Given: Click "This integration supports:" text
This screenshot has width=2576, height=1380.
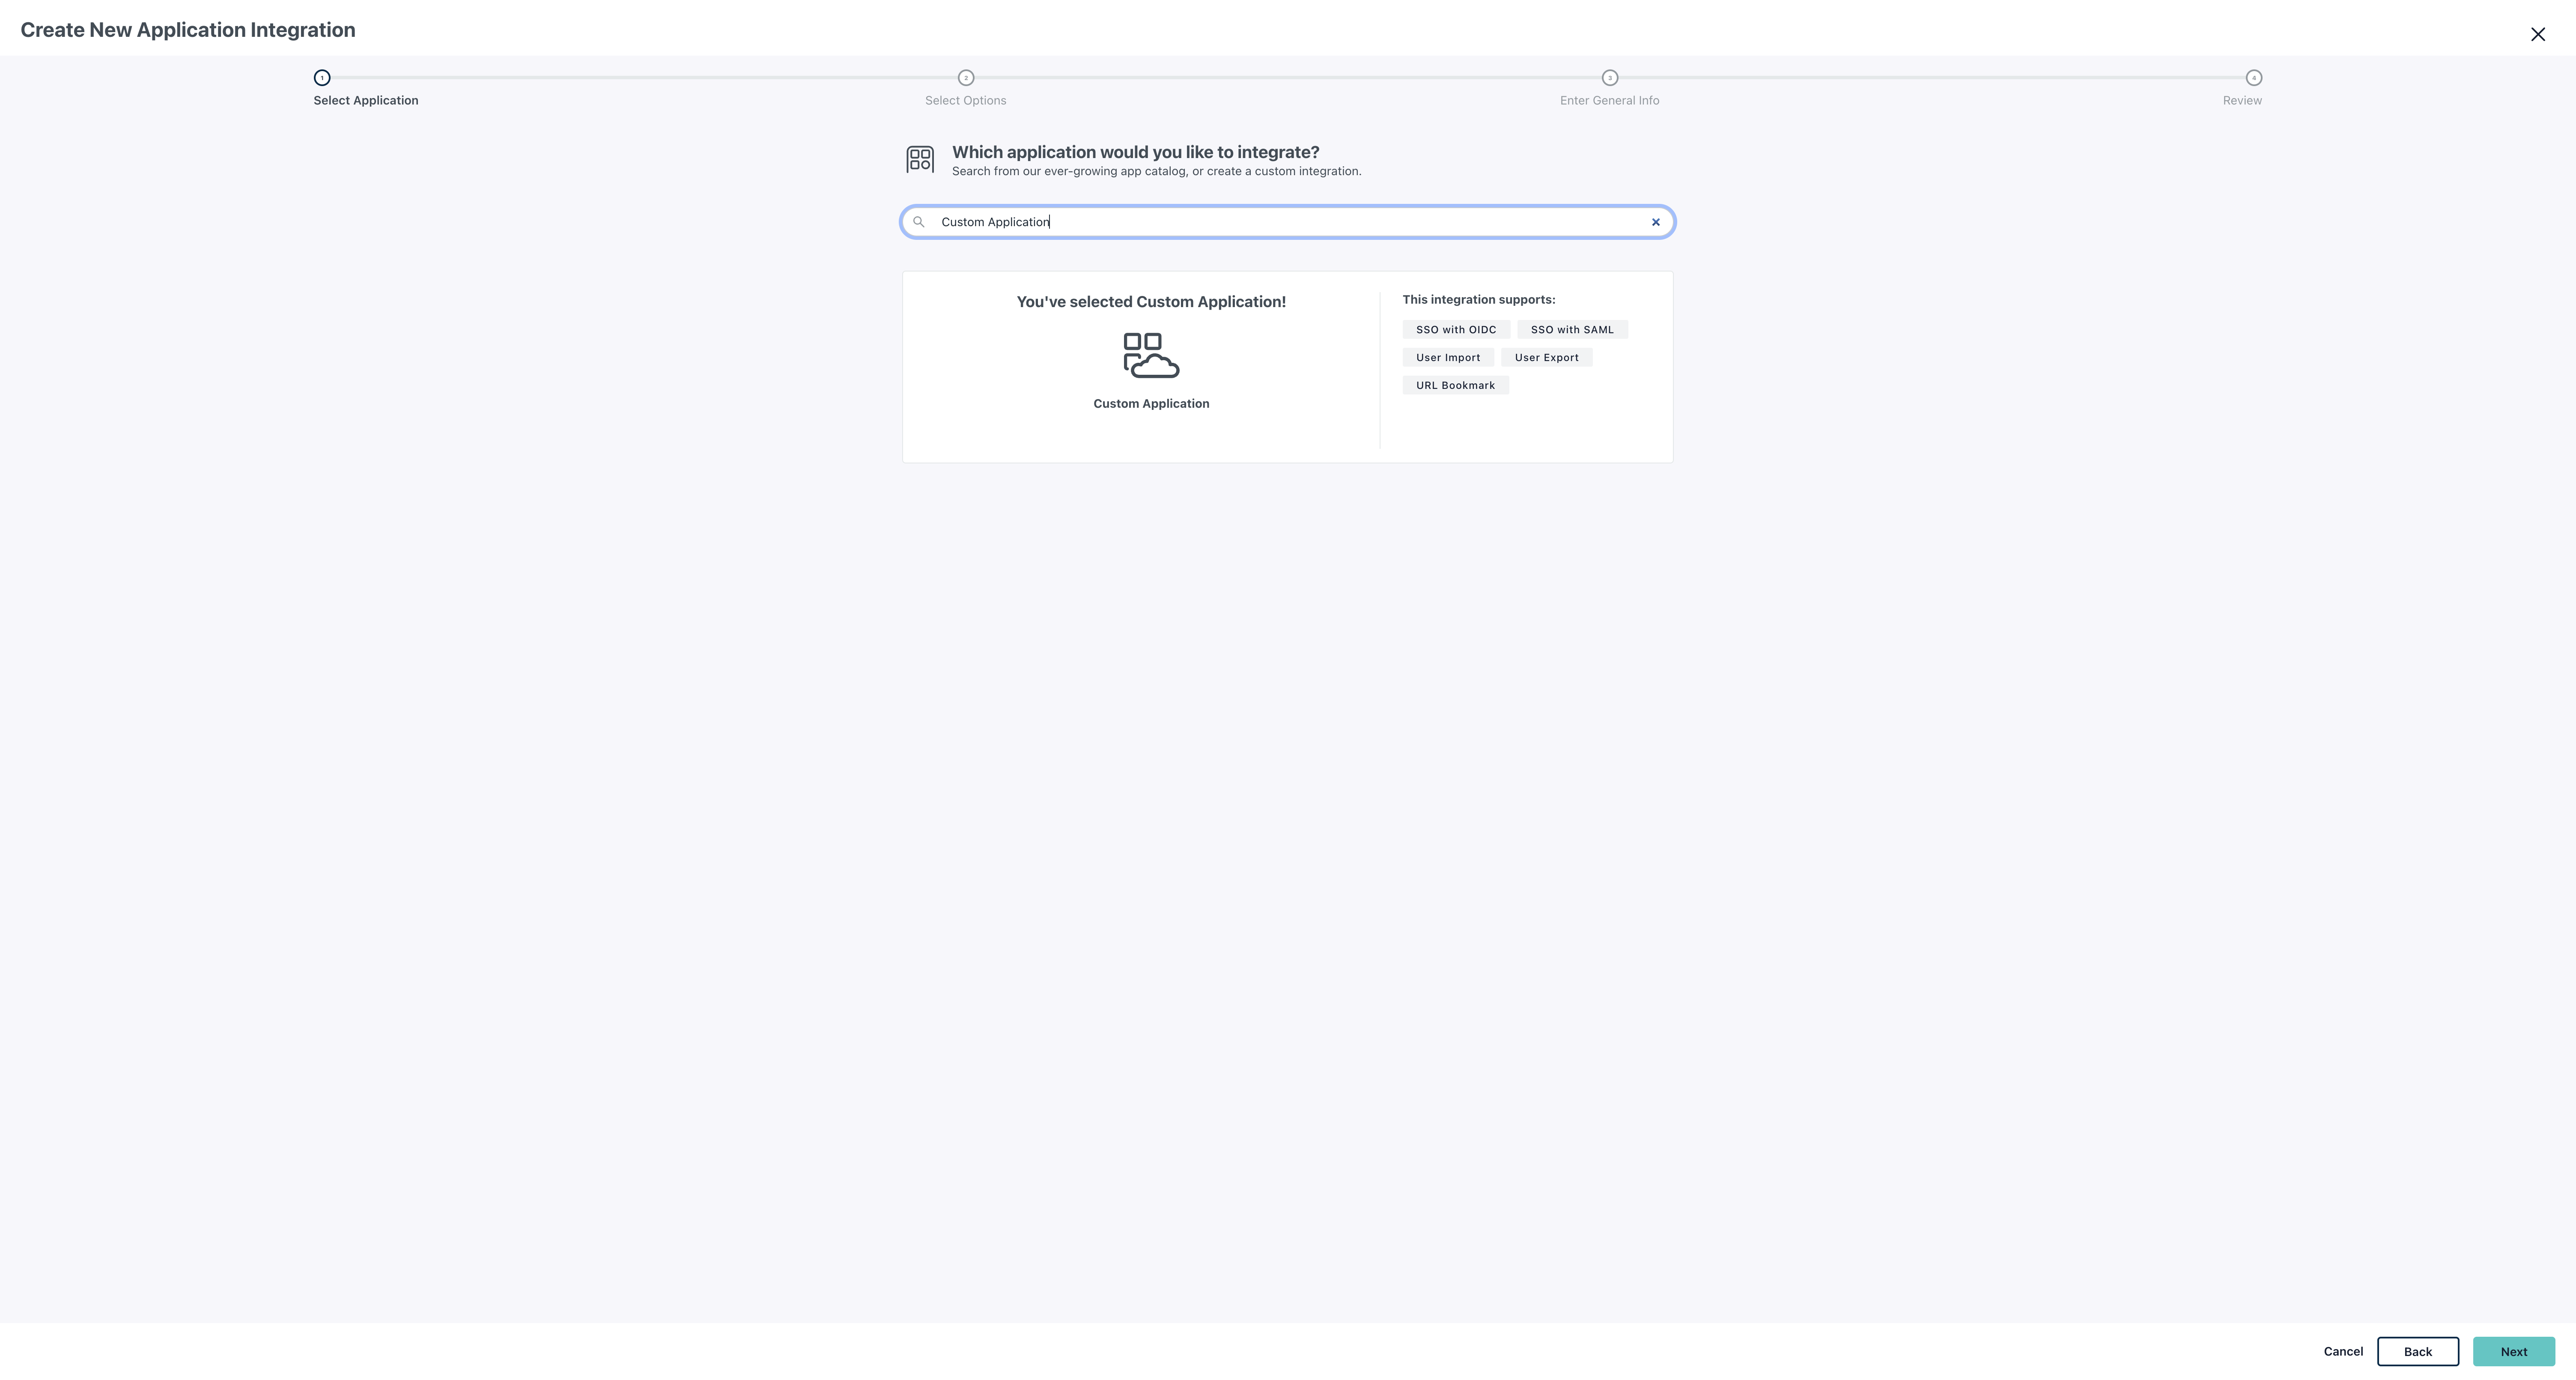Looking at the screenshot, I should coord(1478,300).
